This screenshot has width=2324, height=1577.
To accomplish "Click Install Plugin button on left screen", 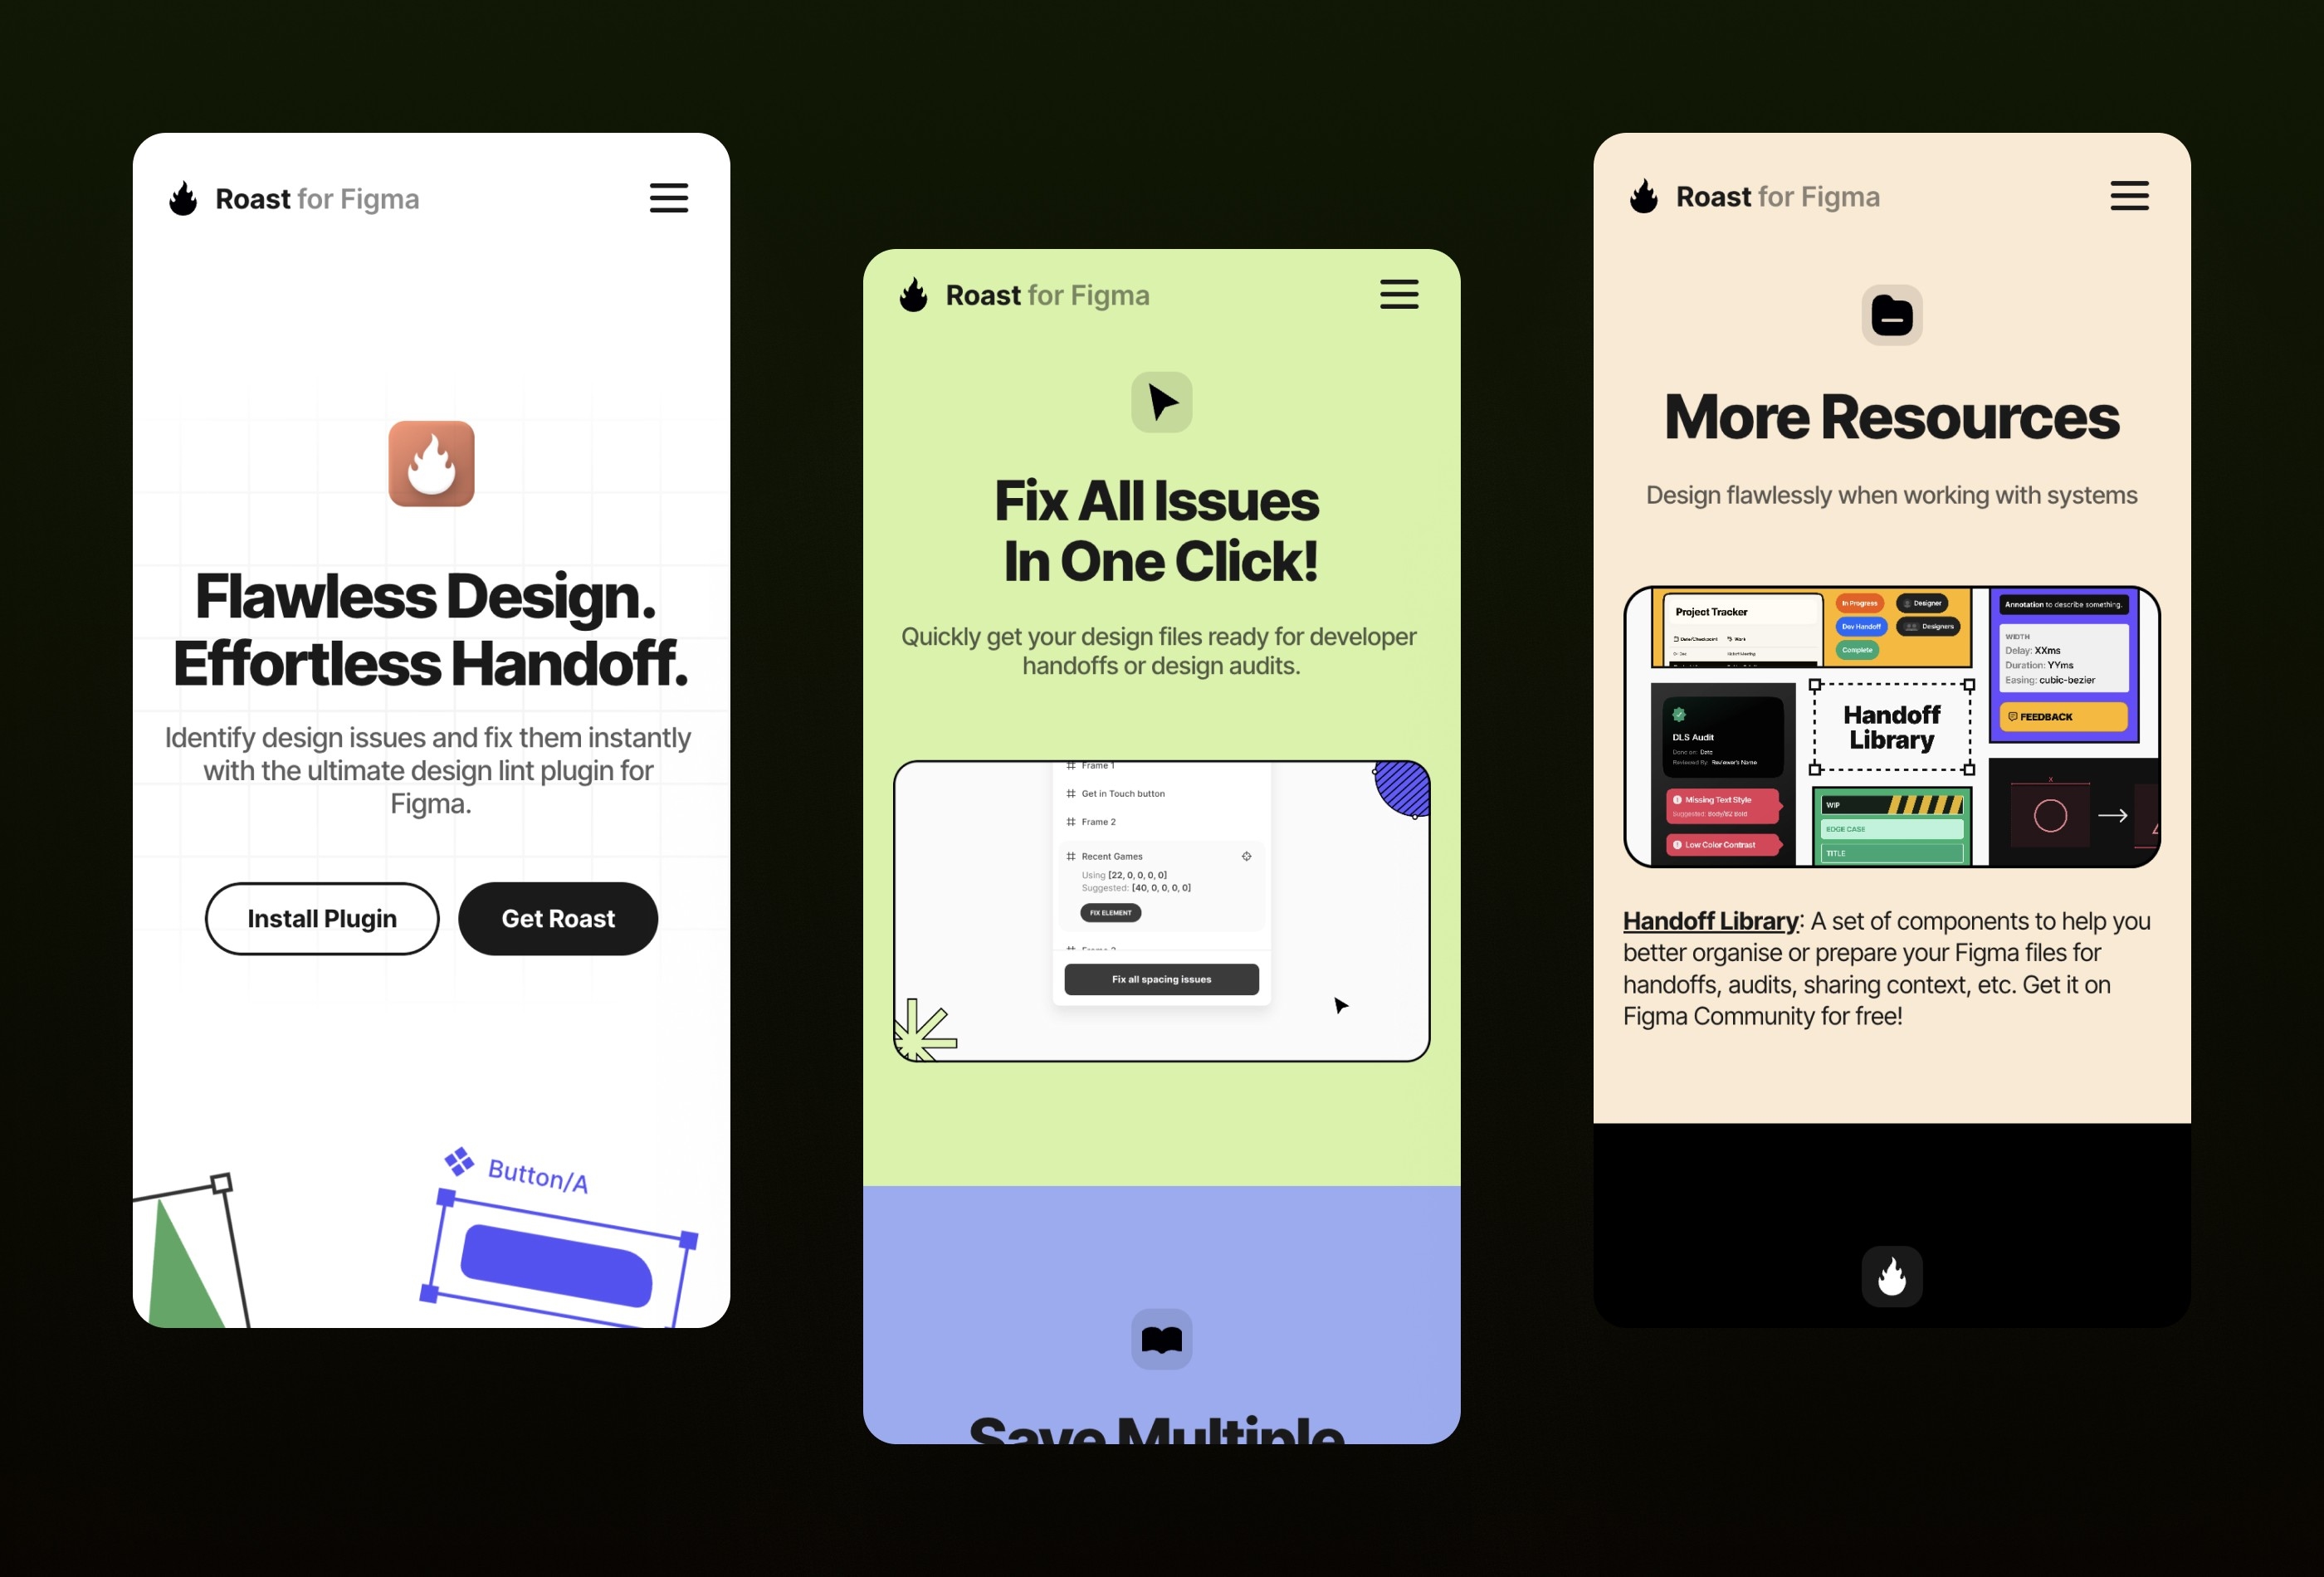I will coord(322,917).
